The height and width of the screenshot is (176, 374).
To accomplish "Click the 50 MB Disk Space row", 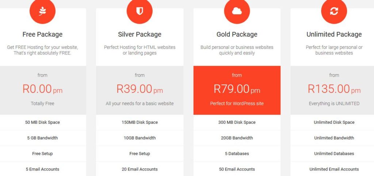I will coord(42,122).
